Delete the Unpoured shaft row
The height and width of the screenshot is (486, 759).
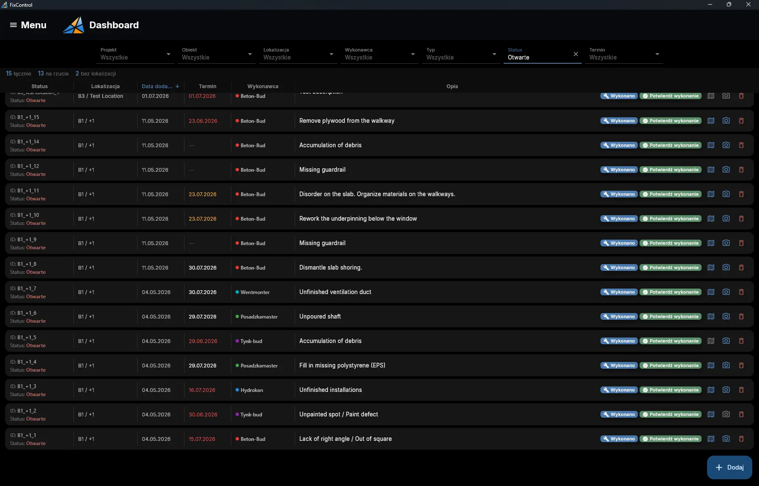pos(741,316)
